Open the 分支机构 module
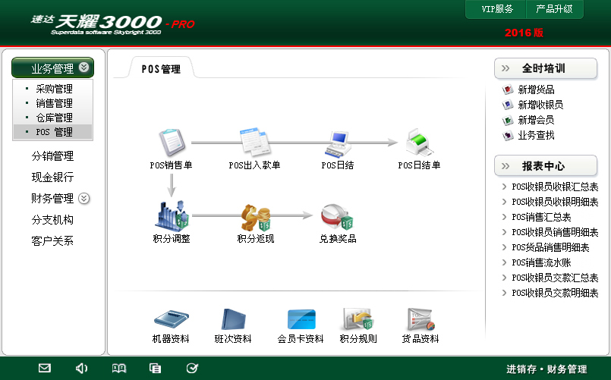The height and width of the screenshot is (380, 611). click(52, 220)
